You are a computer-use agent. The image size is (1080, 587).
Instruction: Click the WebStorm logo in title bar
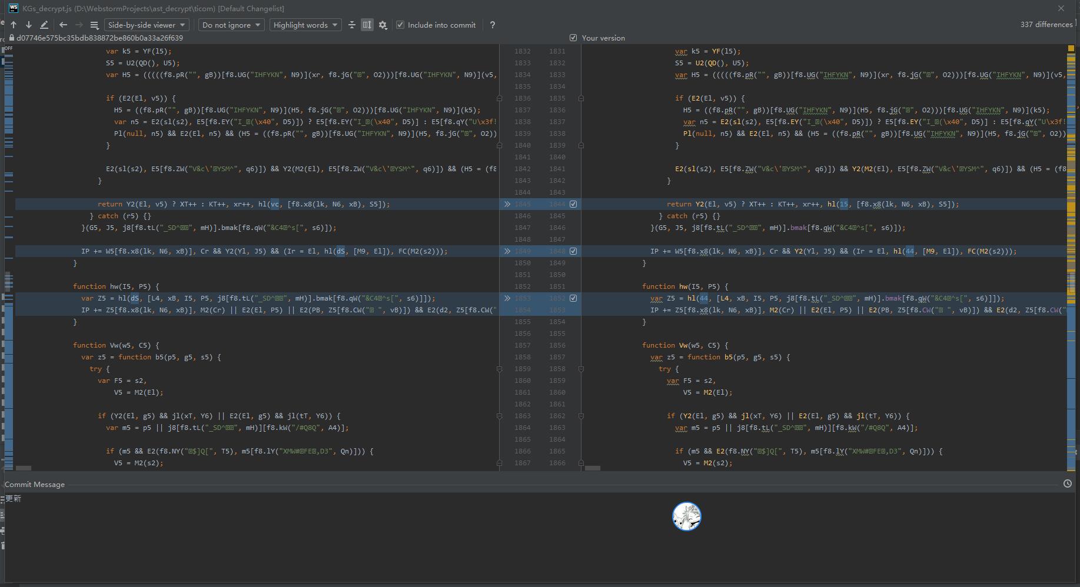[13, 8]
